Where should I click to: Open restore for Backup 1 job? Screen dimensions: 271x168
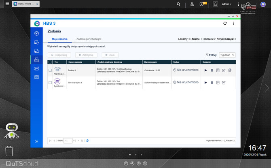(x=230, y=70)
